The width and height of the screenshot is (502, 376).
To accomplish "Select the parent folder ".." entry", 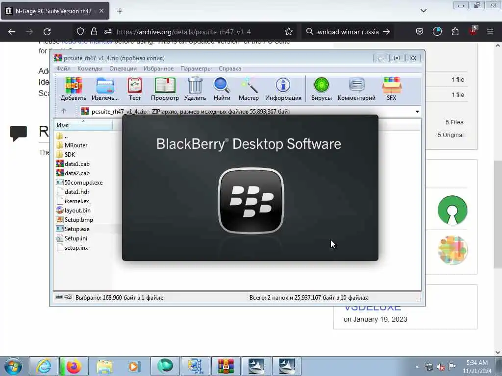I will (62, 136).
